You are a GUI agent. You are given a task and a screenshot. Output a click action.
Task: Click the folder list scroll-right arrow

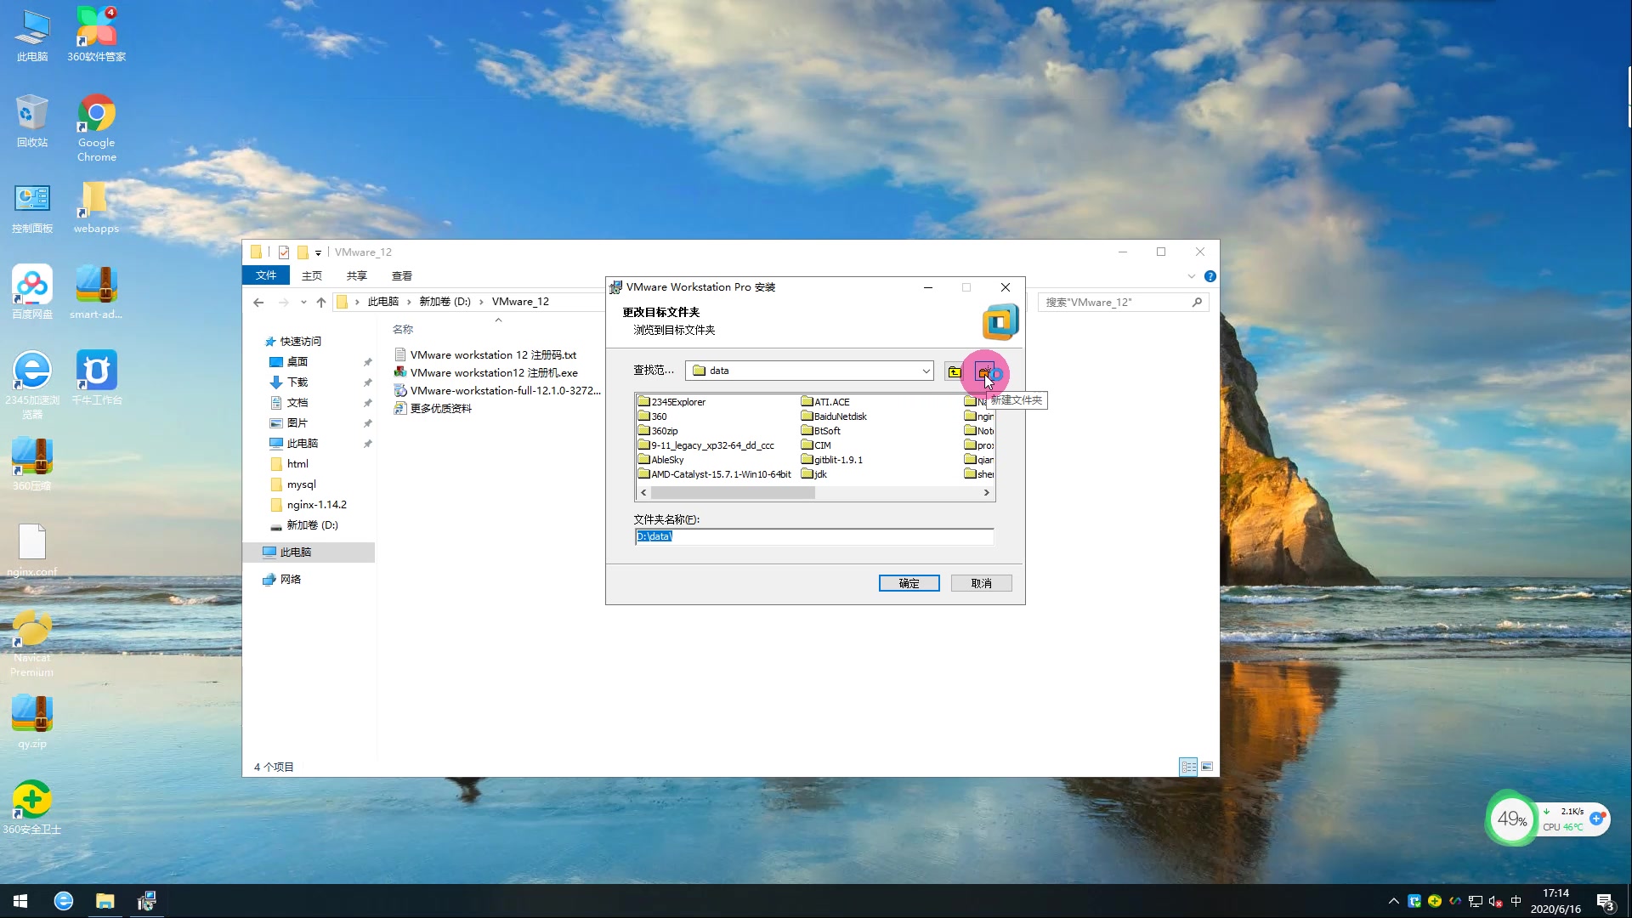tap(986, 493)
